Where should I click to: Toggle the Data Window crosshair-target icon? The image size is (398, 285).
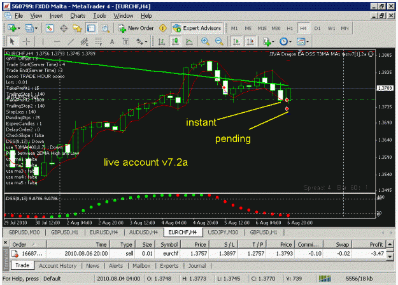coord(64,28)
